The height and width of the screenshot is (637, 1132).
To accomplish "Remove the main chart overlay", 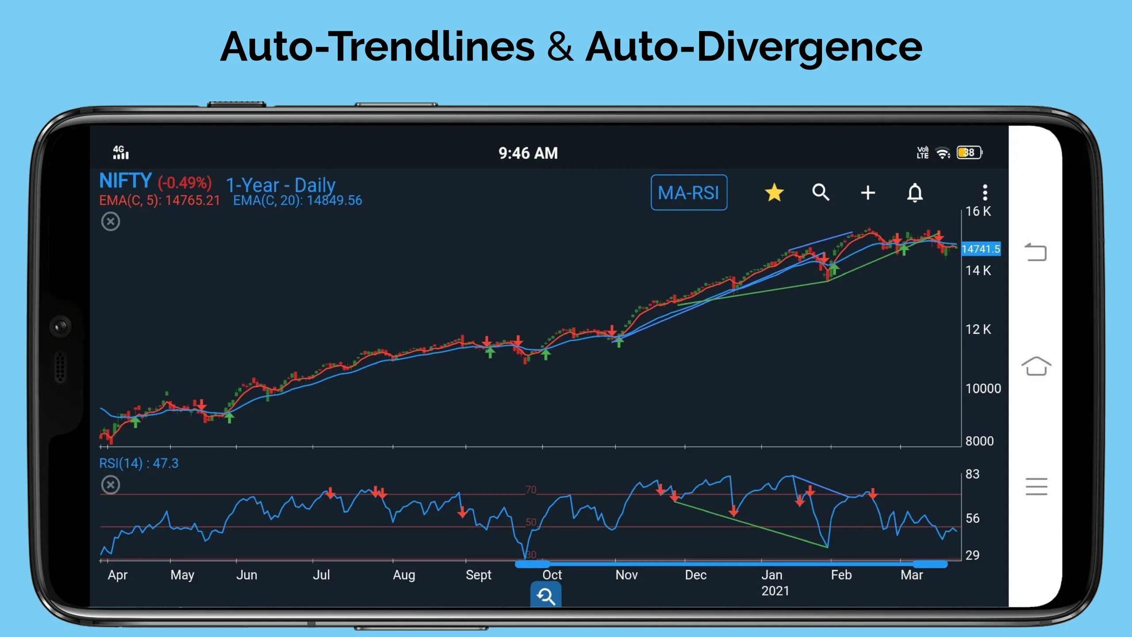I will (x=109, y=222).
